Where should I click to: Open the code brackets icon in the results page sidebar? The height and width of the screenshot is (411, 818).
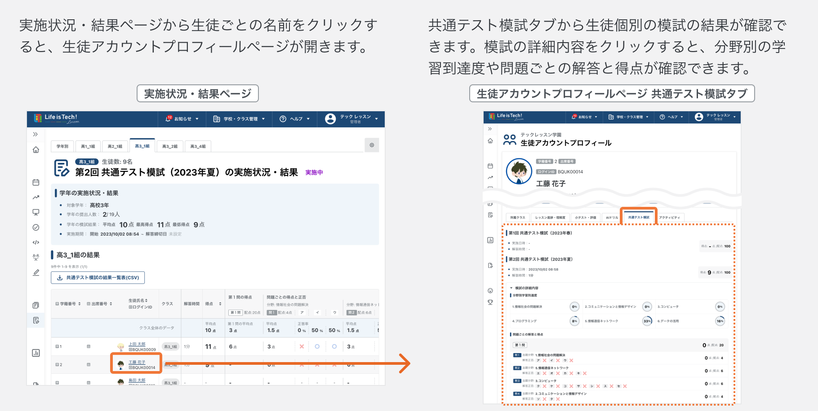click(36, 242)
